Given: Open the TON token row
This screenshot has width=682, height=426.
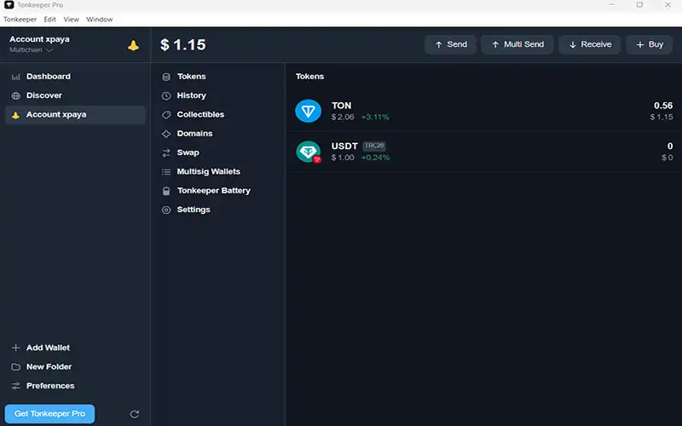Looking at the screenshot, I should point(483,111).
